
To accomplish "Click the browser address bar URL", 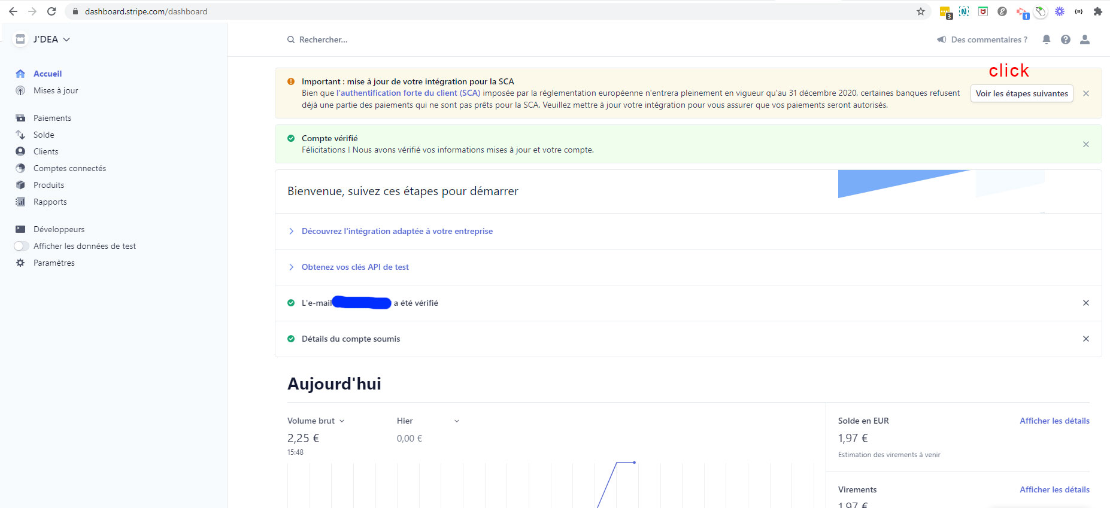I will tap(146, 11).
